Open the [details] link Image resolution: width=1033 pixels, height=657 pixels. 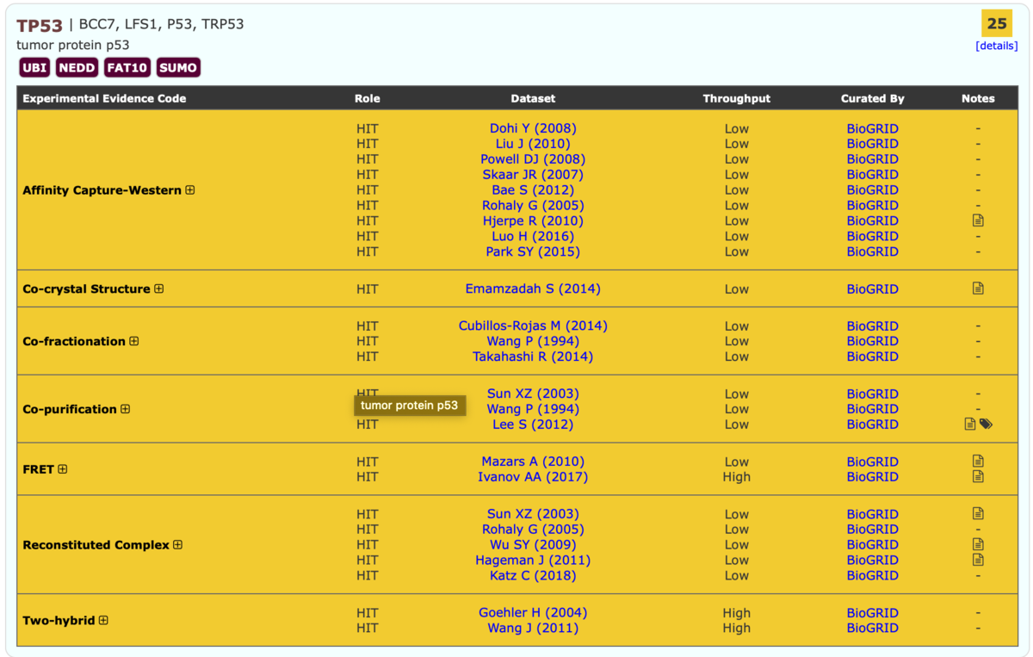coord(997,46)
